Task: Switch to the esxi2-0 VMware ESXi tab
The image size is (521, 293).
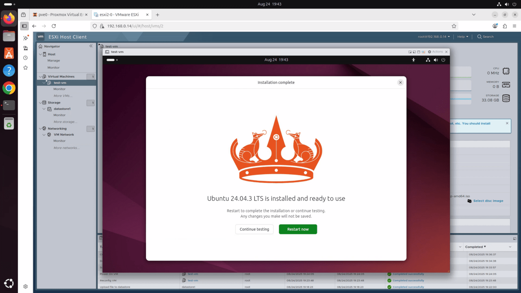Action: pyautogui.click(x=121, y=15)
